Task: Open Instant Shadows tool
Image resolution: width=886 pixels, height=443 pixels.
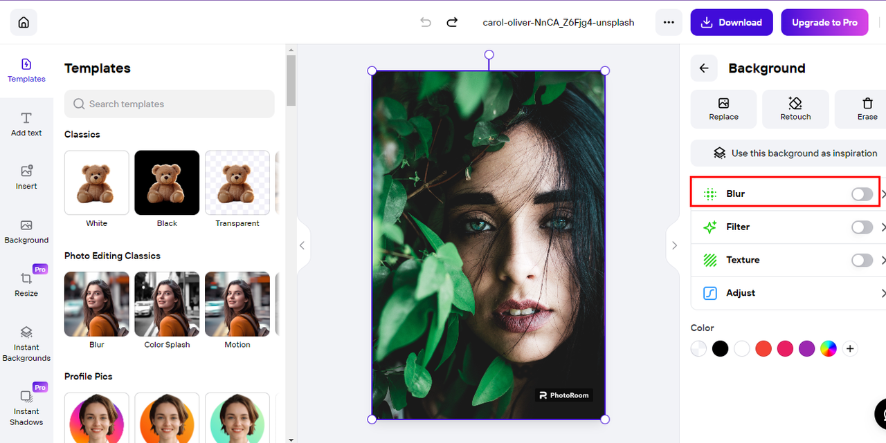Action: [x=26, y=406]
